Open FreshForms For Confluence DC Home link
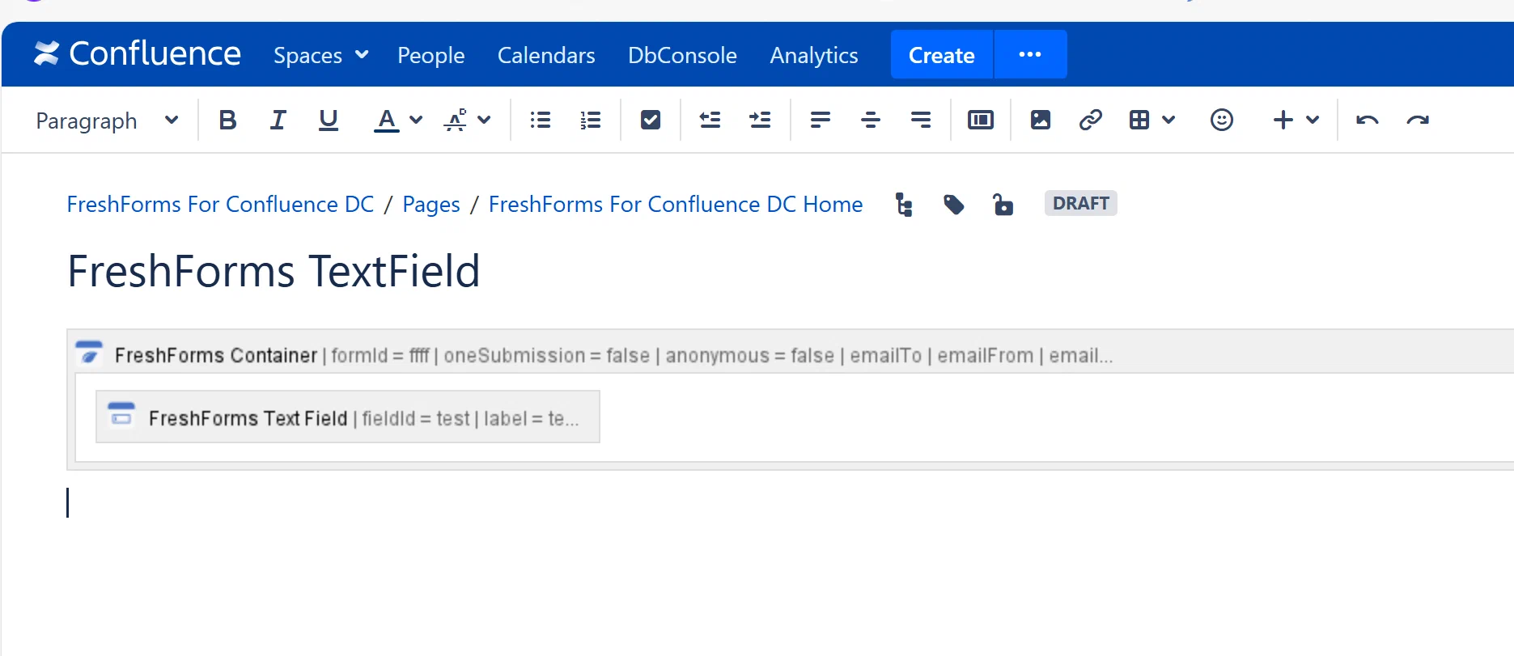The height and width of the screenshot is (656, 1514). 676,204
